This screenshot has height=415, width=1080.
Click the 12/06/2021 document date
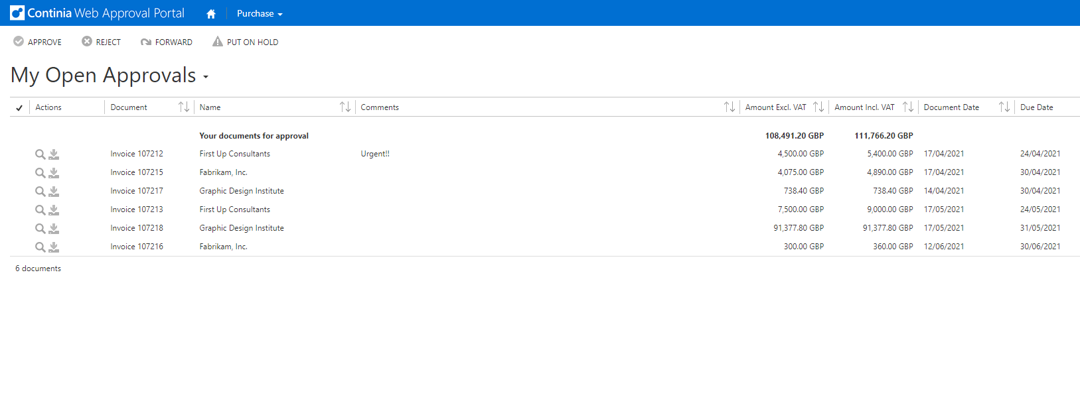click(x=944, y=247)
